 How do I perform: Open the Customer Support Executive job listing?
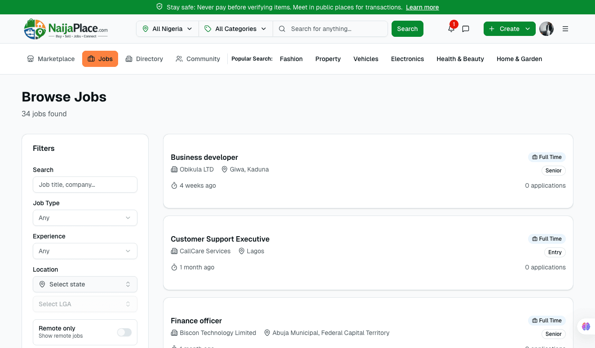pos(220,239)
